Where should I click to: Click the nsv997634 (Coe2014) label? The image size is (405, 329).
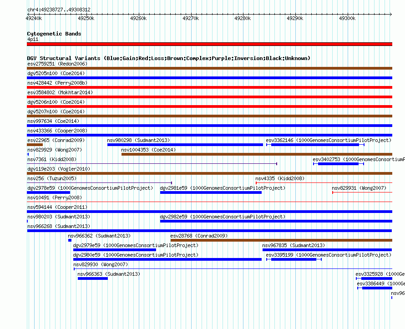point(53,121)
